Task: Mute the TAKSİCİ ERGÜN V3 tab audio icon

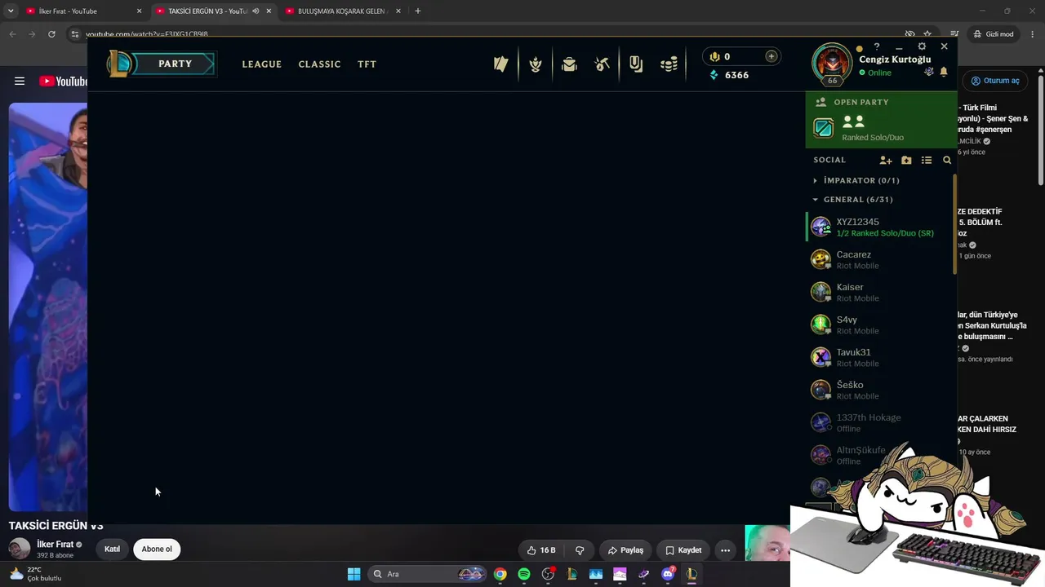Action: (x=256, y=11)
